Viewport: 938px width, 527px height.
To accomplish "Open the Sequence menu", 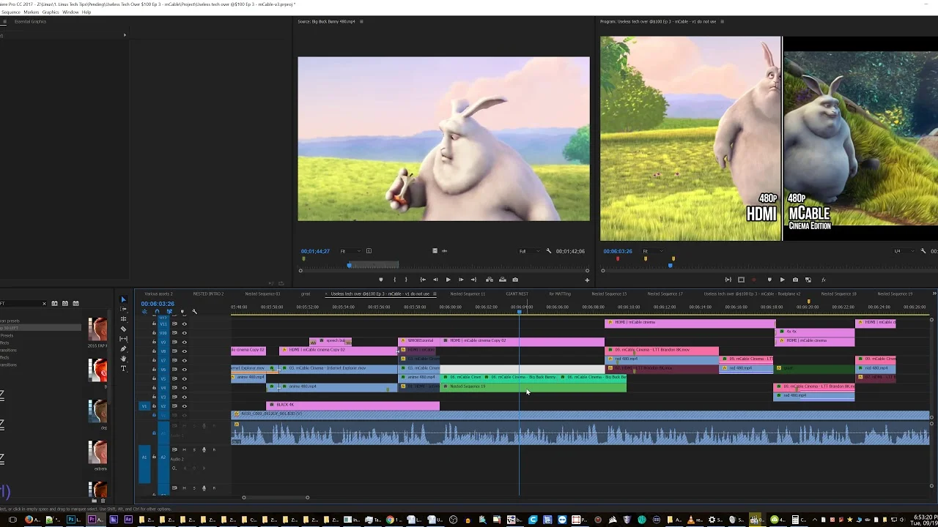I will pyautogui.click(x=10, y=12).
